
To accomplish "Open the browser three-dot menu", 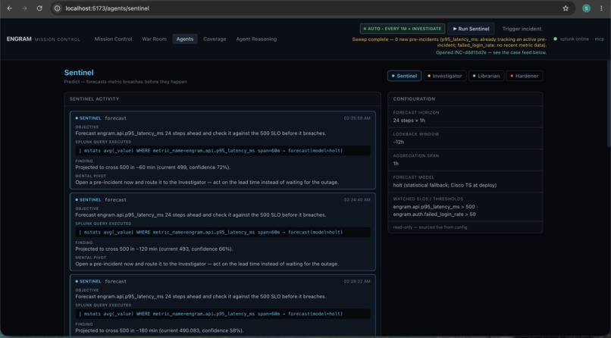I will (x=601, y=8).
